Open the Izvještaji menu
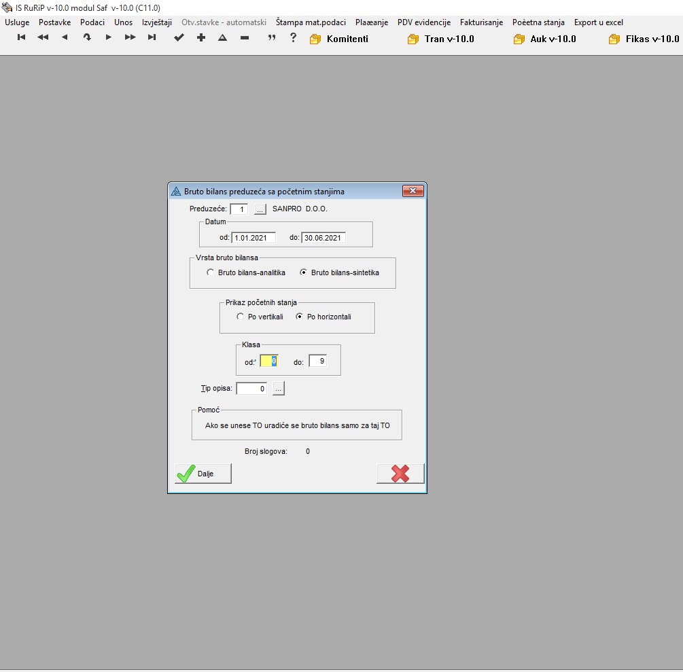 157,22
